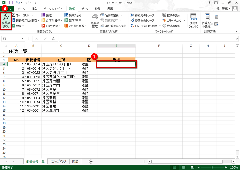Click 参照先のトレース

[x=142, y=20]
